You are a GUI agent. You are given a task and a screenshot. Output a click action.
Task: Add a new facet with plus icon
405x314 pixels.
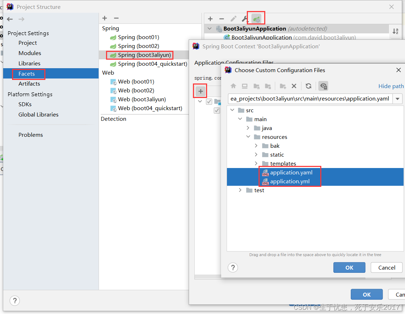coord(105,18)
